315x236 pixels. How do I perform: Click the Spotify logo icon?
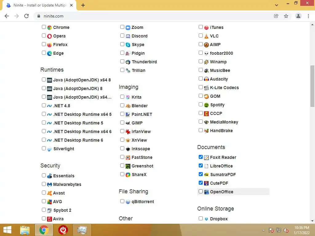tap(206, 105)
